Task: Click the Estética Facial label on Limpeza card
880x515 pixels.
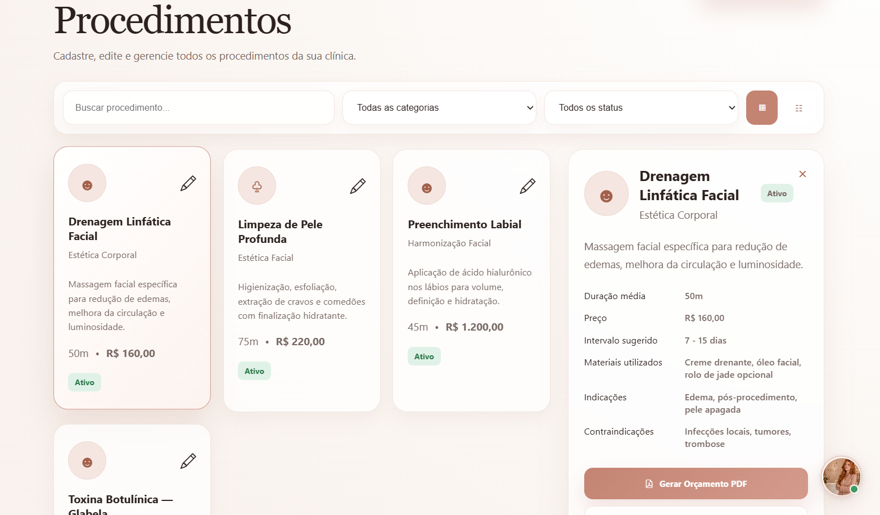Action: (x=266, y=258)
